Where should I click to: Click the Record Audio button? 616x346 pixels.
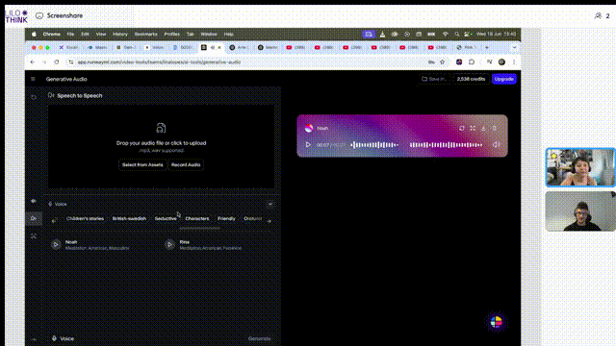pyautogui.click(x=186, y=164)
